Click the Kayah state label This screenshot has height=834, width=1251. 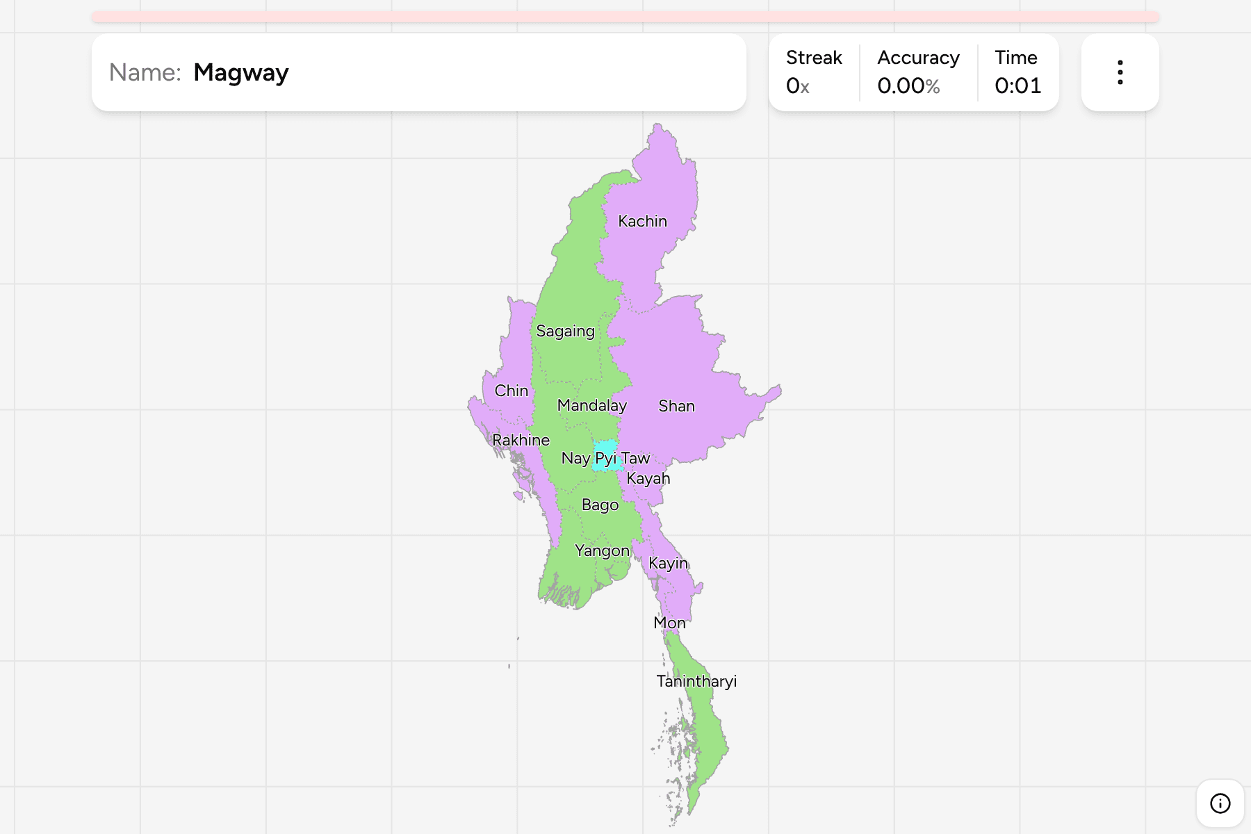tap(648, 478)
